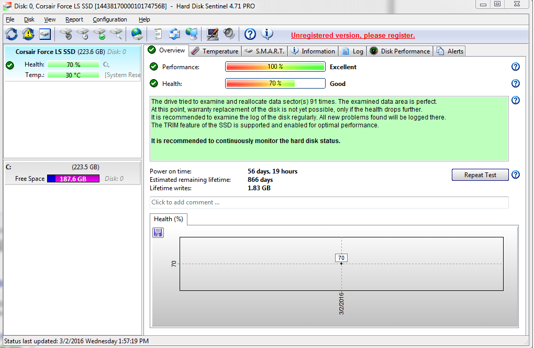Click the bold 'continuously monitor' recommendation text
Viewport: 534px width, 348px height.
click(x=246, y=141)
